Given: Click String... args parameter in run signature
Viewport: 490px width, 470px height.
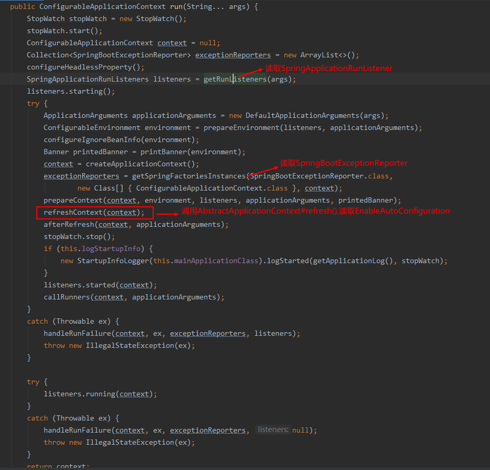Looking at the screenshot, I should tap(216, 6).
